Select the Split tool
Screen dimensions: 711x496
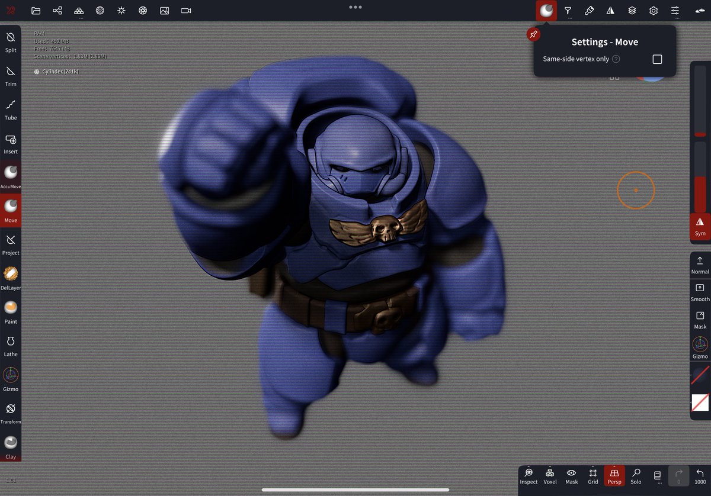(11, 42)
